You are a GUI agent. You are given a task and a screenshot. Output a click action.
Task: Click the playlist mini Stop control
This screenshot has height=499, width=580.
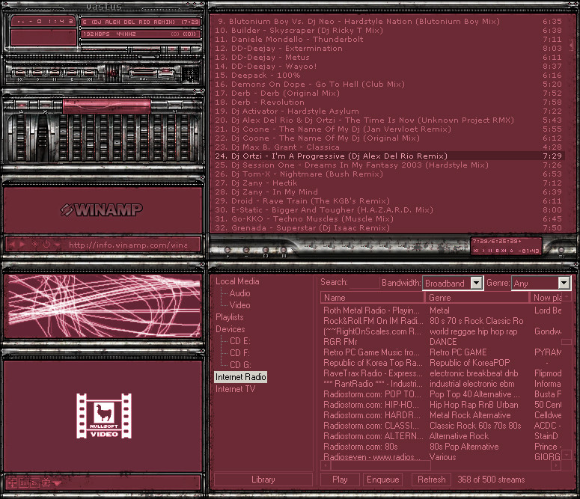(497, 251)
